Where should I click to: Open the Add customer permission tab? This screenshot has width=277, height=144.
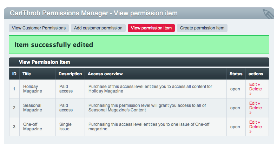coord(98,28)
